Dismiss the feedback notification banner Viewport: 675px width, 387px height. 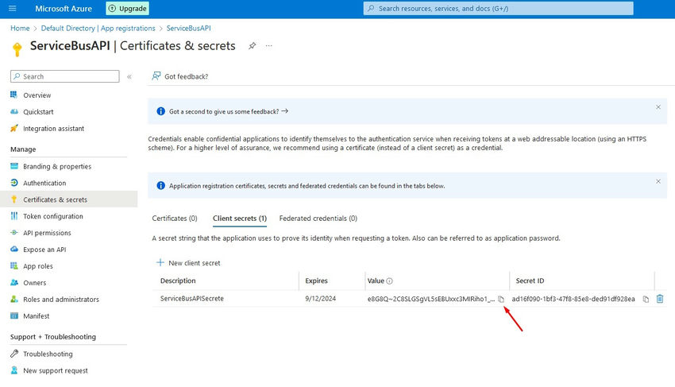click(x=658, y=106)
